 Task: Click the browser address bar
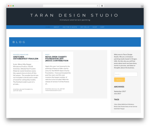pos(71,6)
